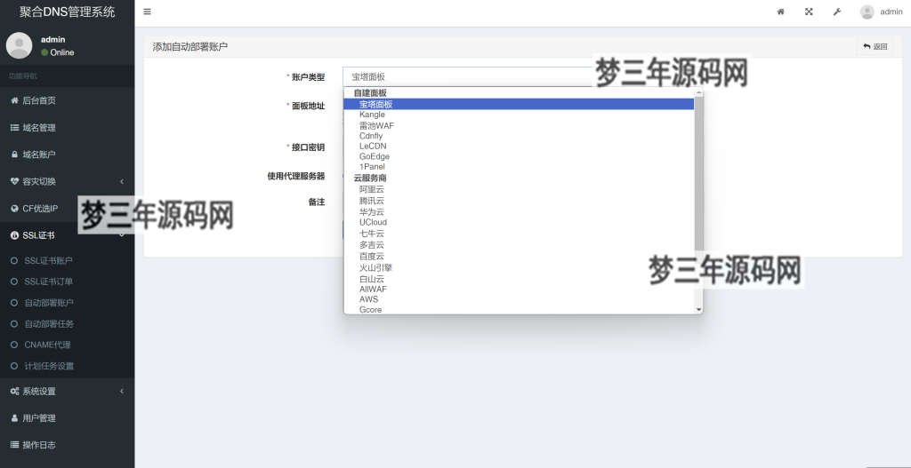Choose Cdnfly from account type list
The image size is (911, 468).
tap(519, 136)
